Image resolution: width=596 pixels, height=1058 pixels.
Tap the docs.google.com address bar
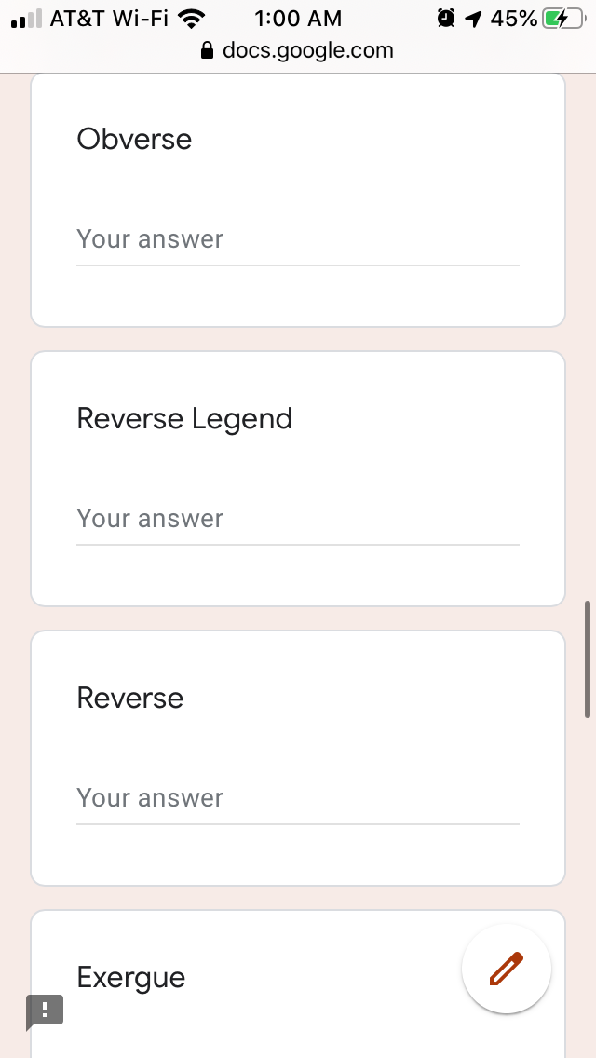pyautogui.click(x=298, y=50)
